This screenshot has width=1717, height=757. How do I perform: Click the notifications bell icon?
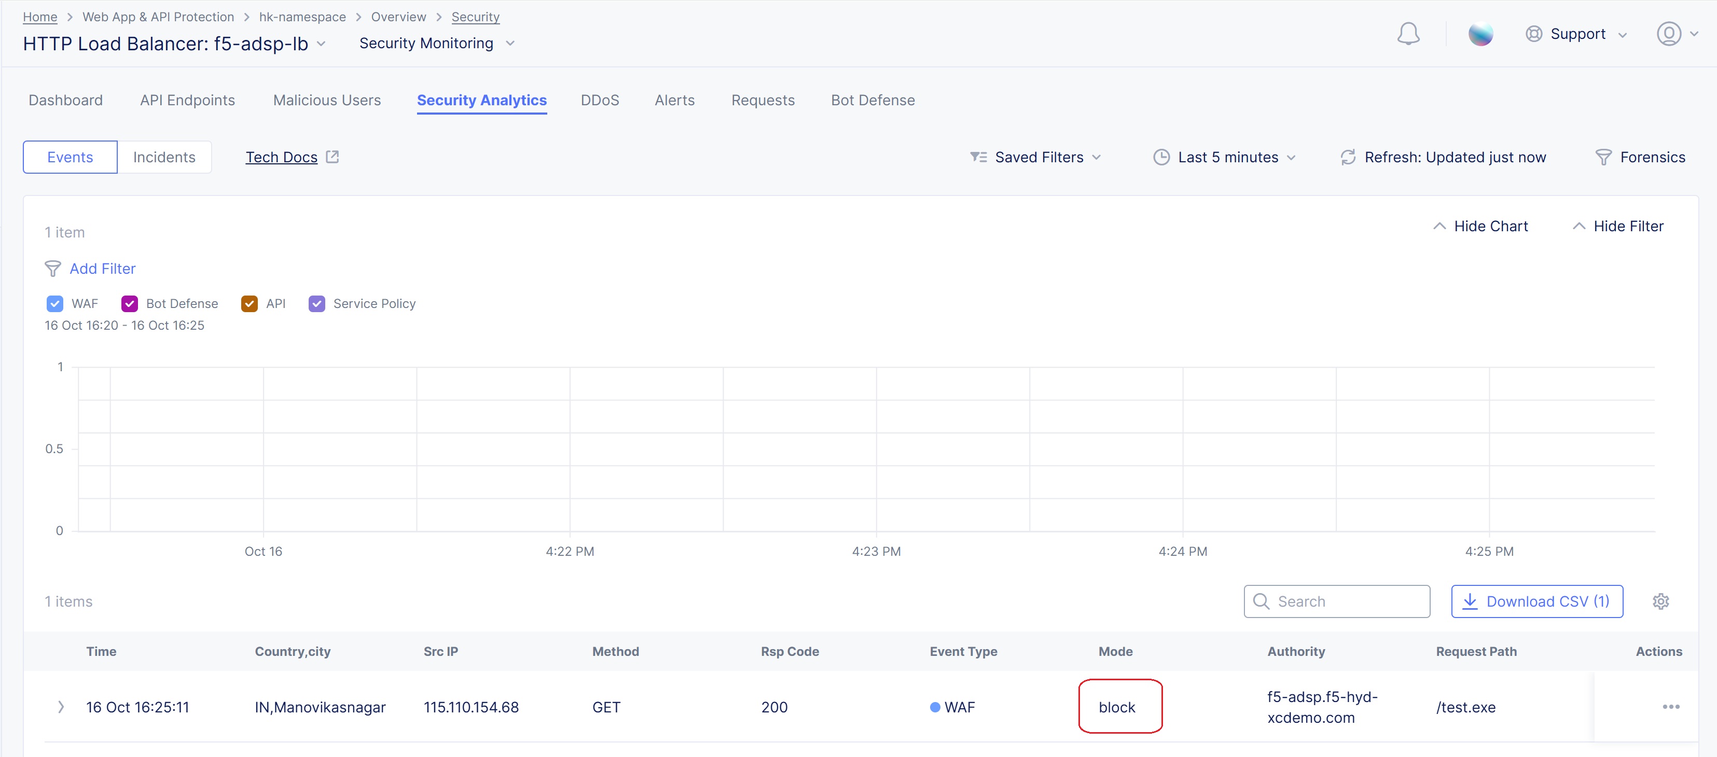(x=1408, y=33)
